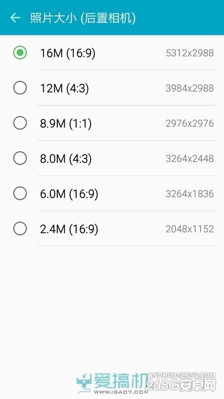Image resolution: width=224 pixels, height=399 pixels.
Task: Select the 6.0M (16:9) radio button
Action: click(20, 194)
